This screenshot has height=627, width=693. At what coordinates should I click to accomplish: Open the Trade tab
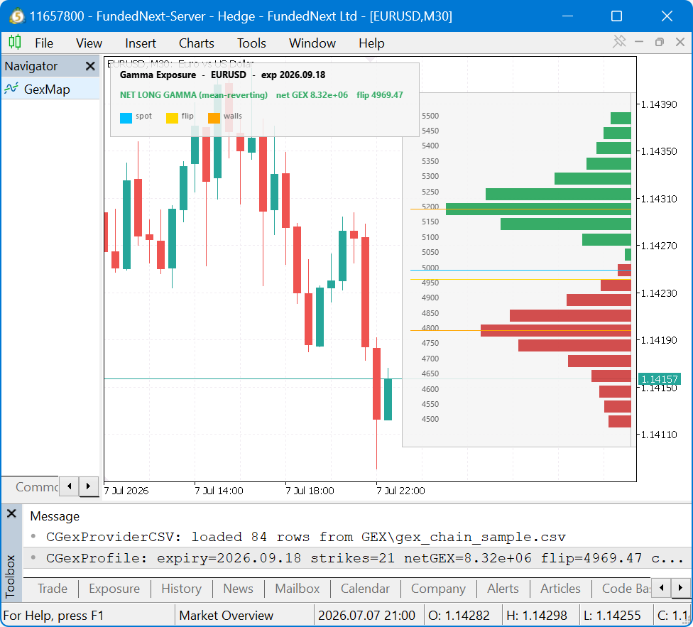(x=52, y=589)
